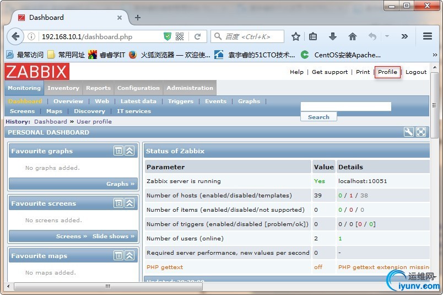Select the Administration main menu tab
Viewport: 443px width, 295px height.
[190, 88]
